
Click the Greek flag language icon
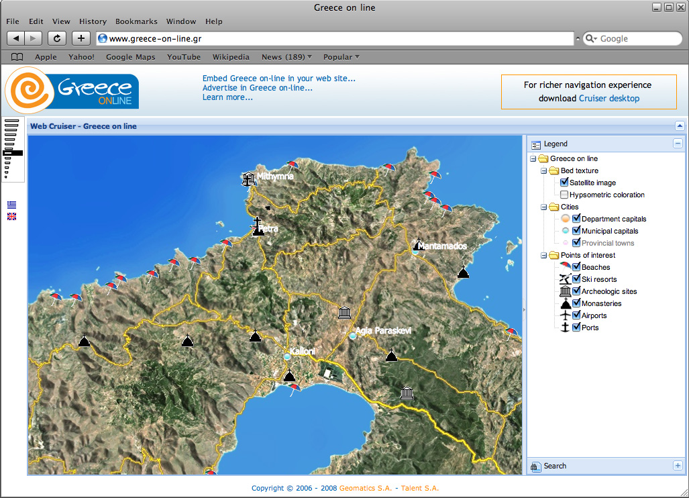[x=11, y=205]
